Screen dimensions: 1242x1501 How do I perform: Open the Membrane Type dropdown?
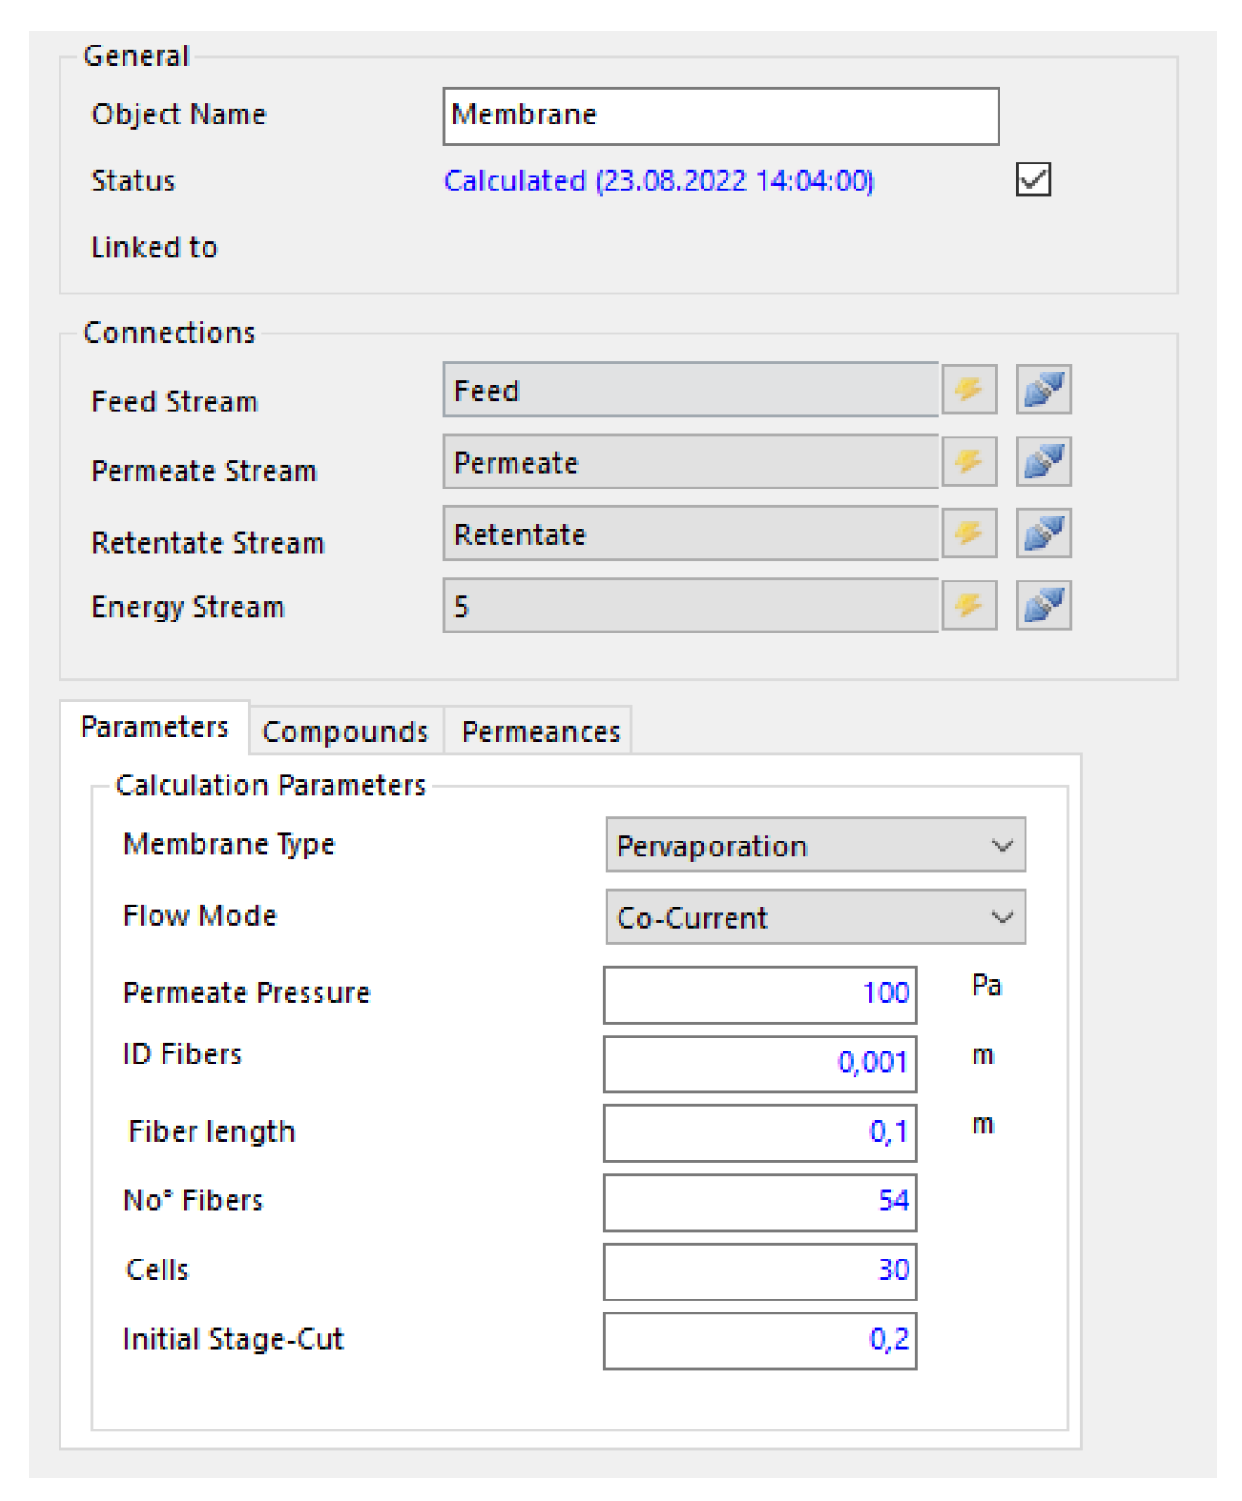click(815, 845)
